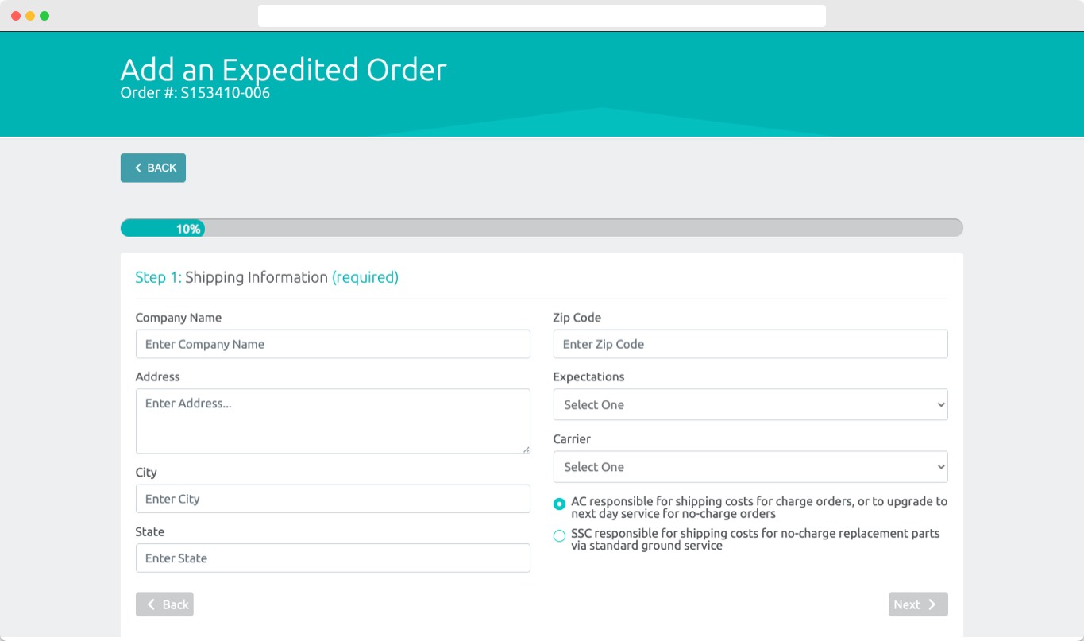Click into the Address text area

[333, 421]
